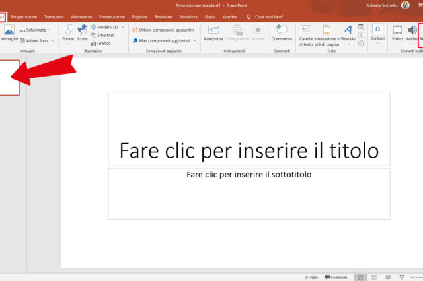Toggle the Note pane in status bar
Image resolution: width=423 pixels, height=281 pixels.
310,277
